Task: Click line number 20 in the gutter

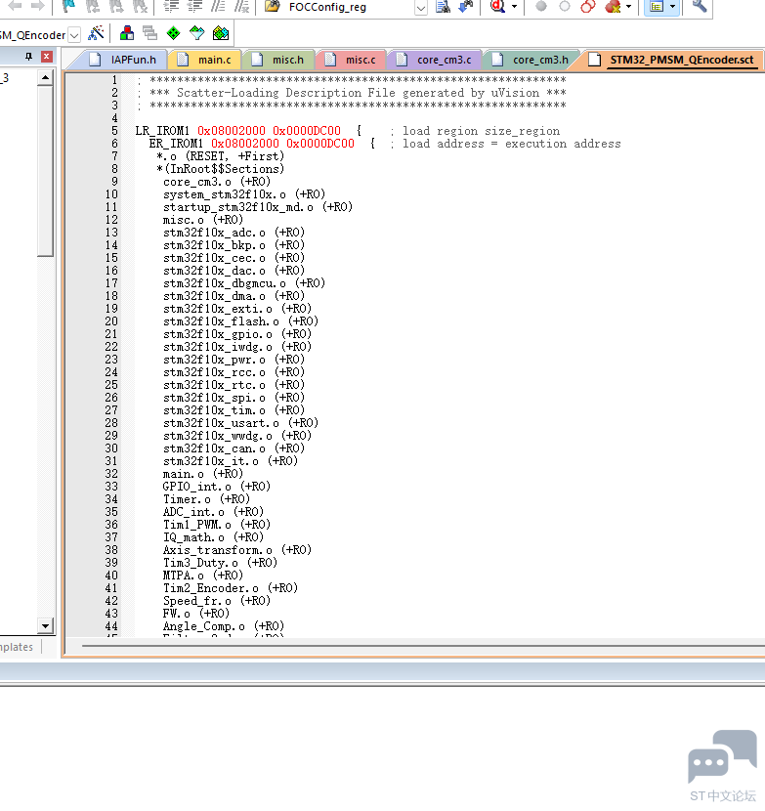Action: (x=111, y=321)
